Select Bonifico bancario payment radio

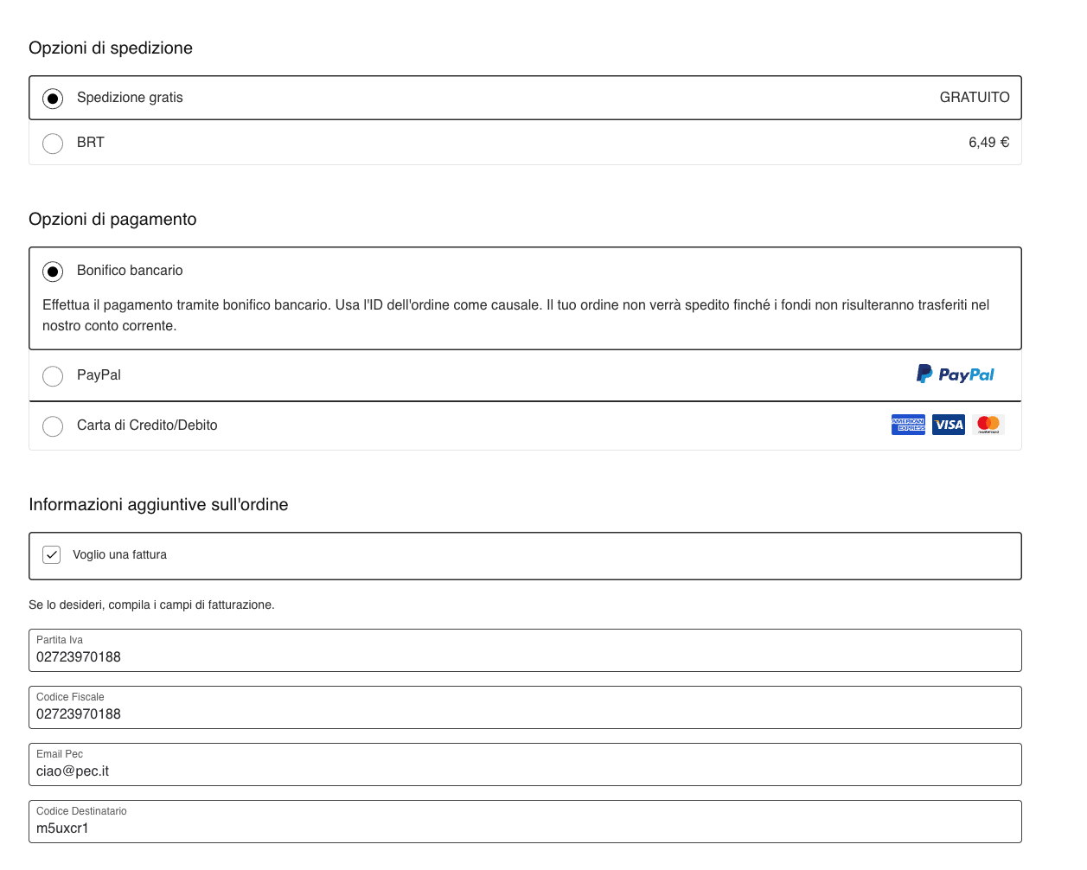pyautogui.click(x=53, y=272)
